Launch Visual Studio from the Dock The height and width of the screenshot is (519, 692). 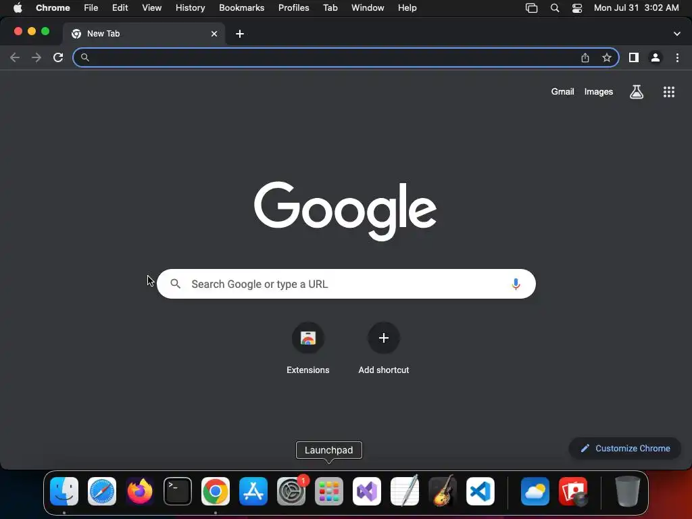pyautogui.click(x=367, y=491)
